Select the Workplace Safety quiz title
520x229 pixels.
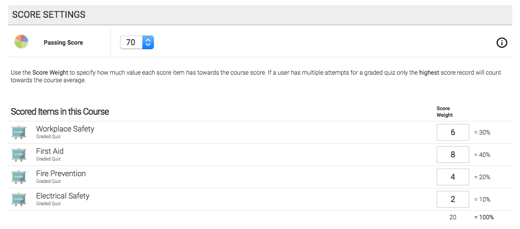pyautogui.click(x=65, y=129)
